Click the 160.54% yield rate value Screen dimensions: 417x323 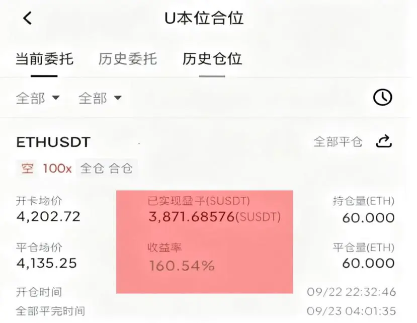pos(182,266)
